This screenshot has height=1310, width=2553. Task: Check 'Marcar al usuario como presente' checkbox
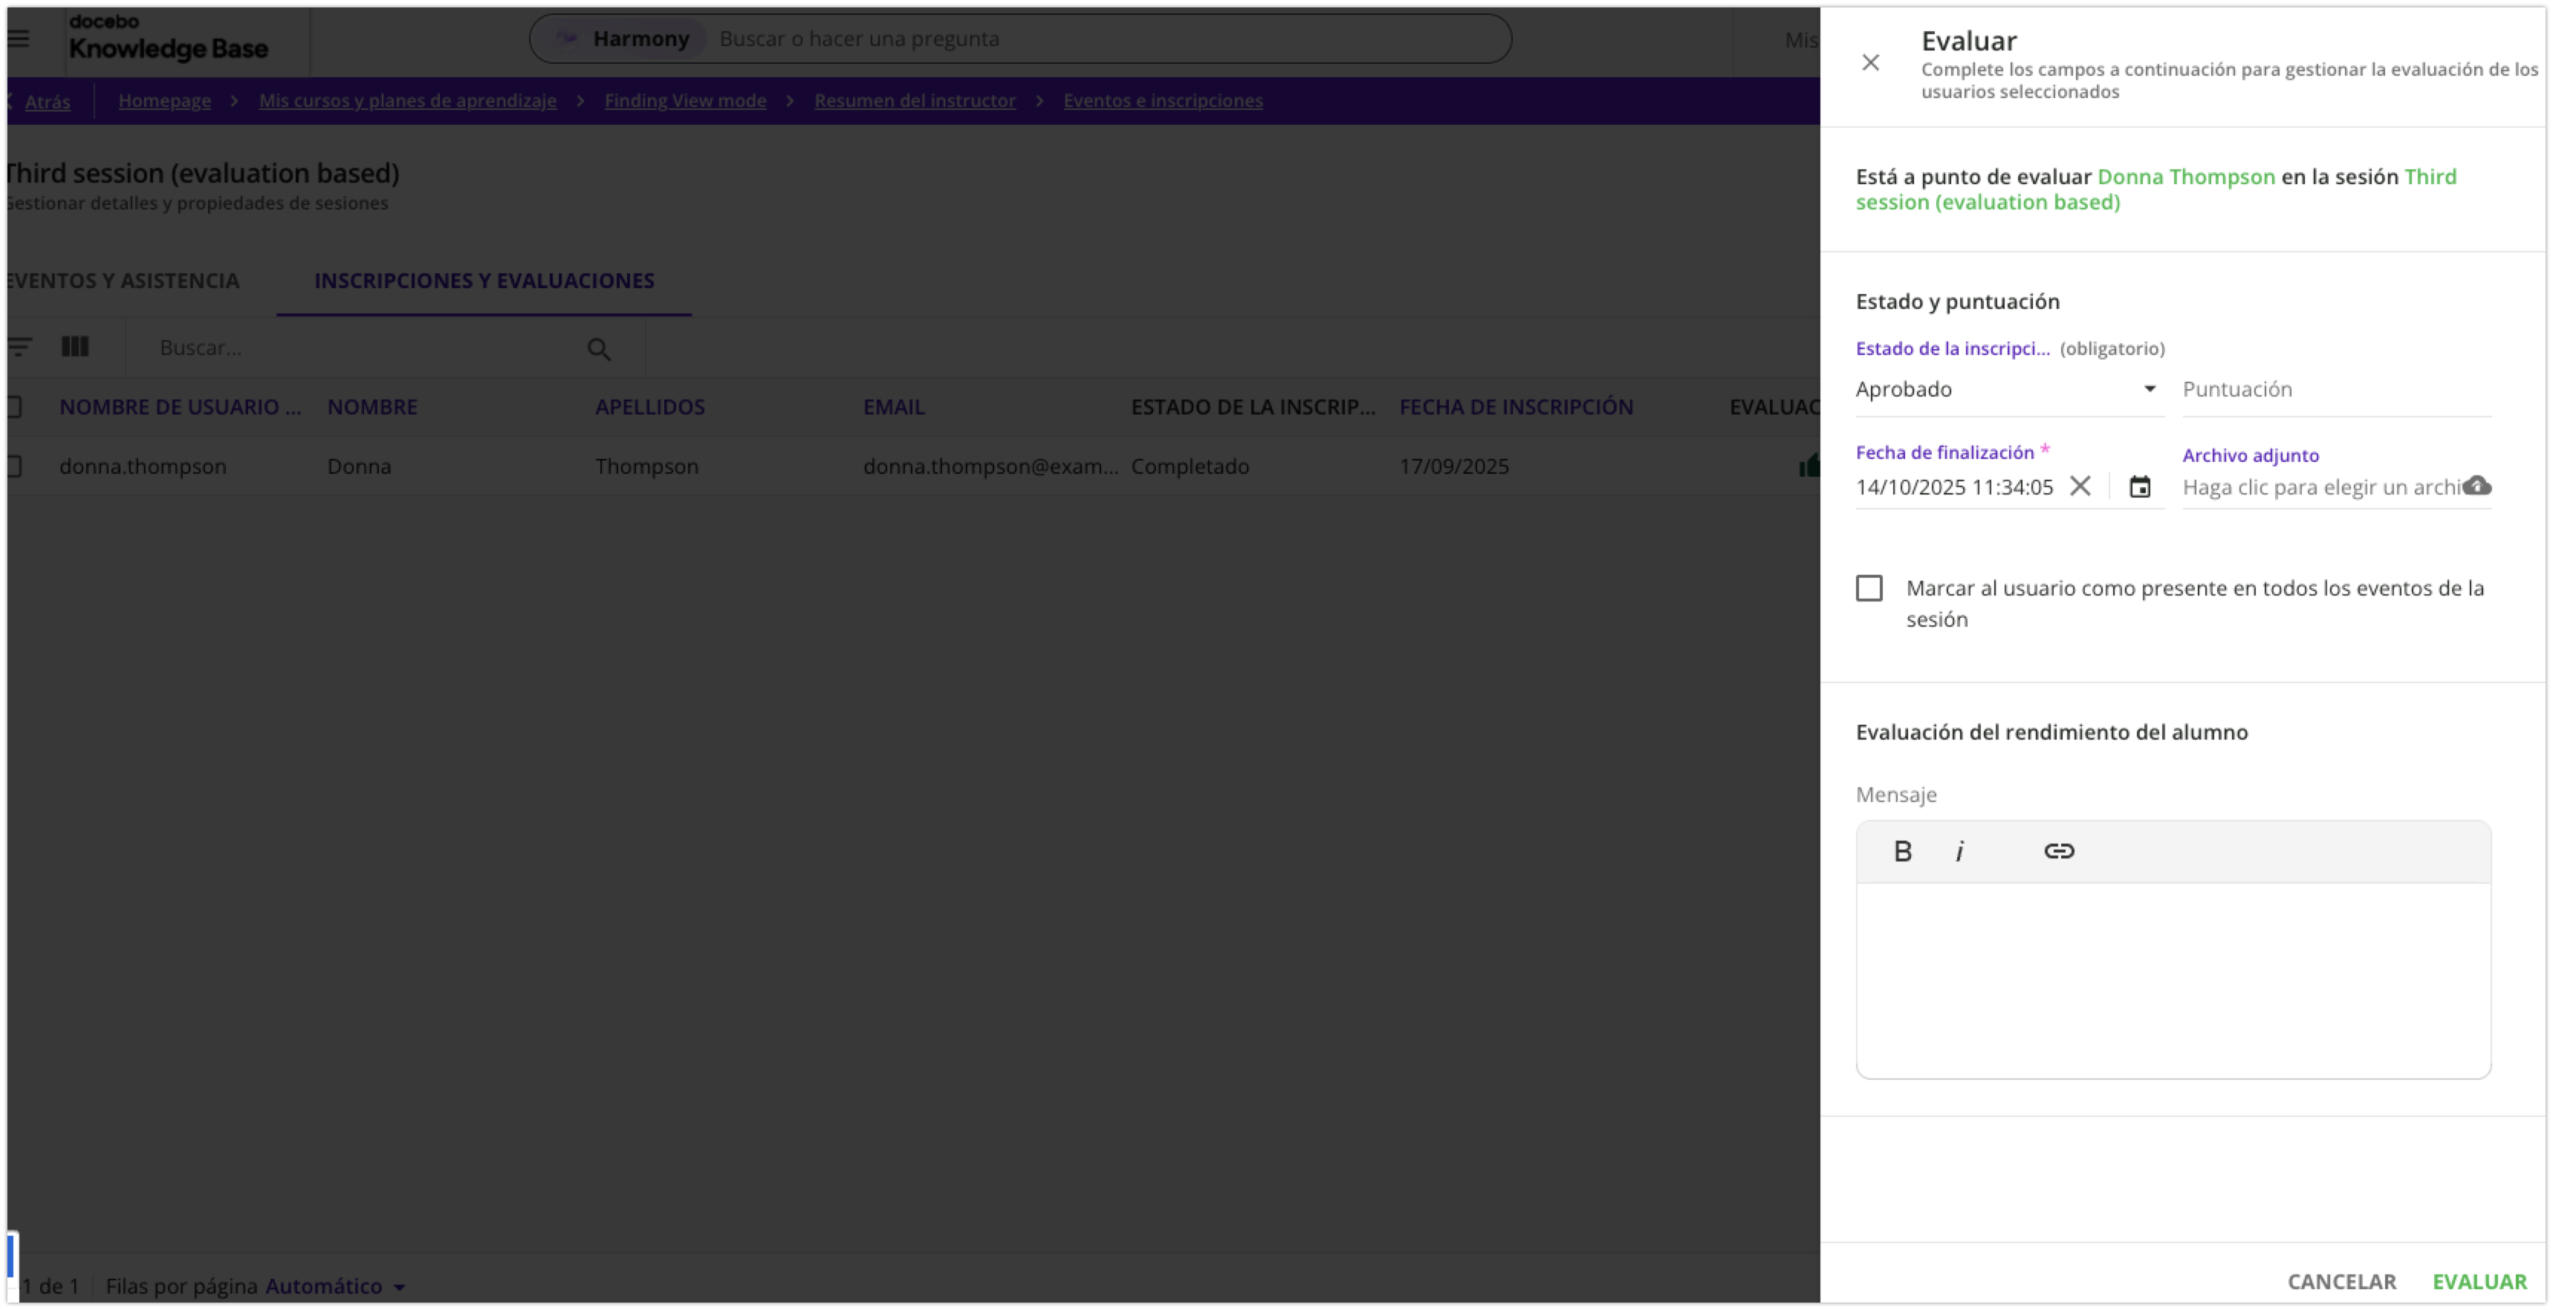[1869, 589]
